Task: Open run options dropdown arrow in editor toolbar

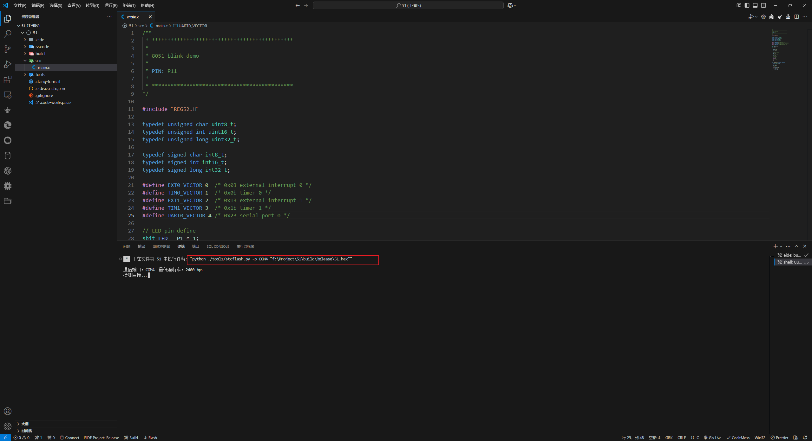Action: (756, 17)
